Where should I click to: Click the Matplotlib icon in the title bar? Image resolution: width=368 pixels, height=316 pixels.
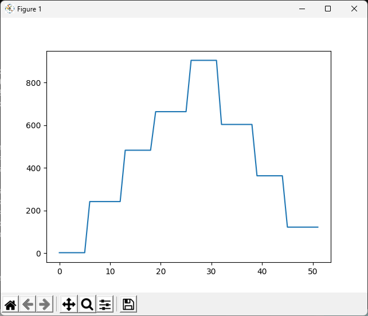coord(10,9)
